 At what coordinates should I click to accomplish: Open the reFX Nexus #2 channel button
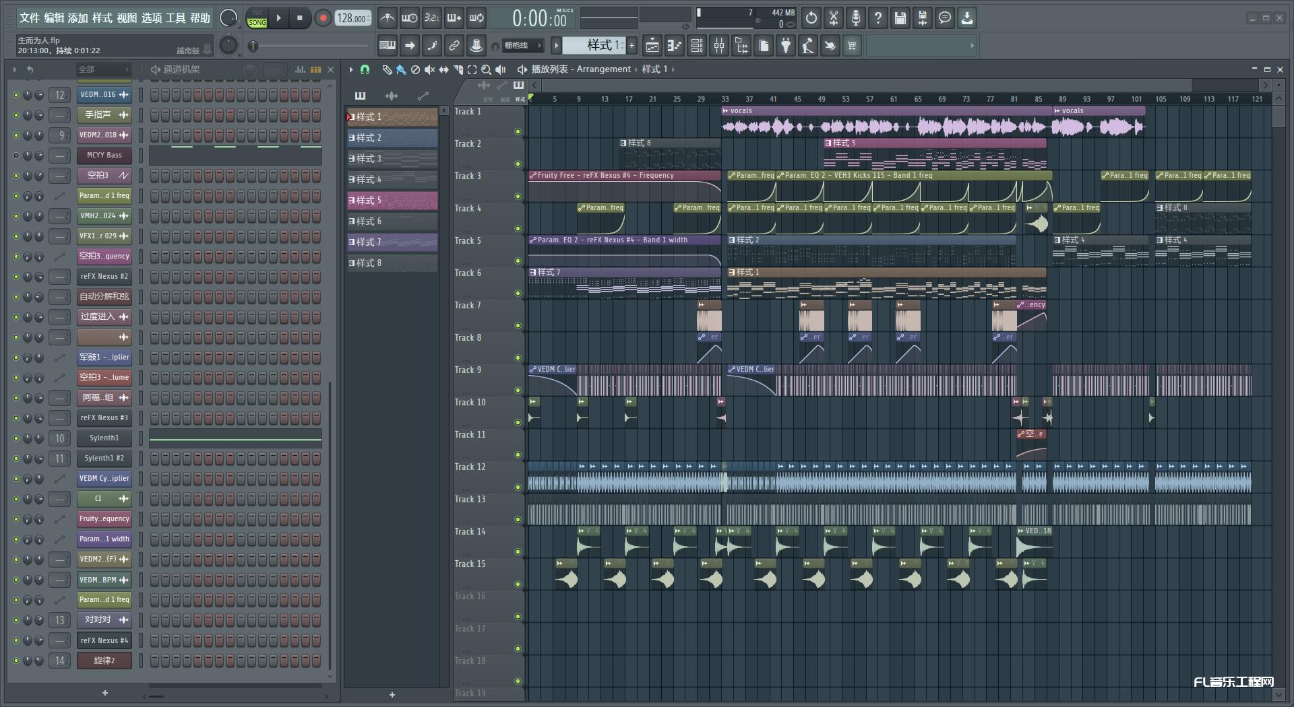(104, 277)
